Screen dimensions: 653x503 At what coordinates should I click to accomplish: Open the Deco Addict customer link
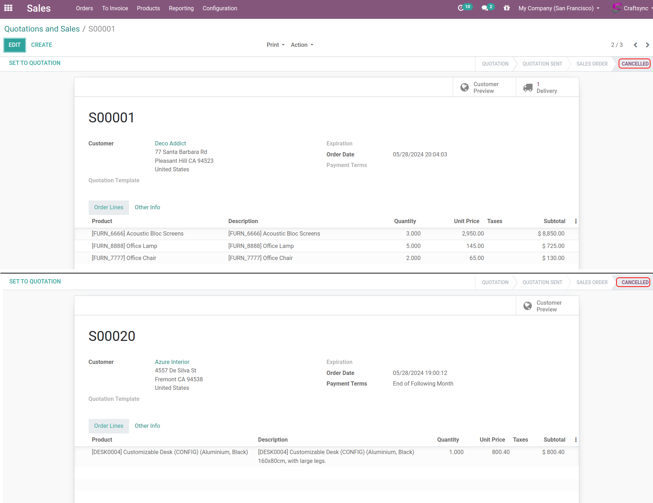[x=170, y=143]
